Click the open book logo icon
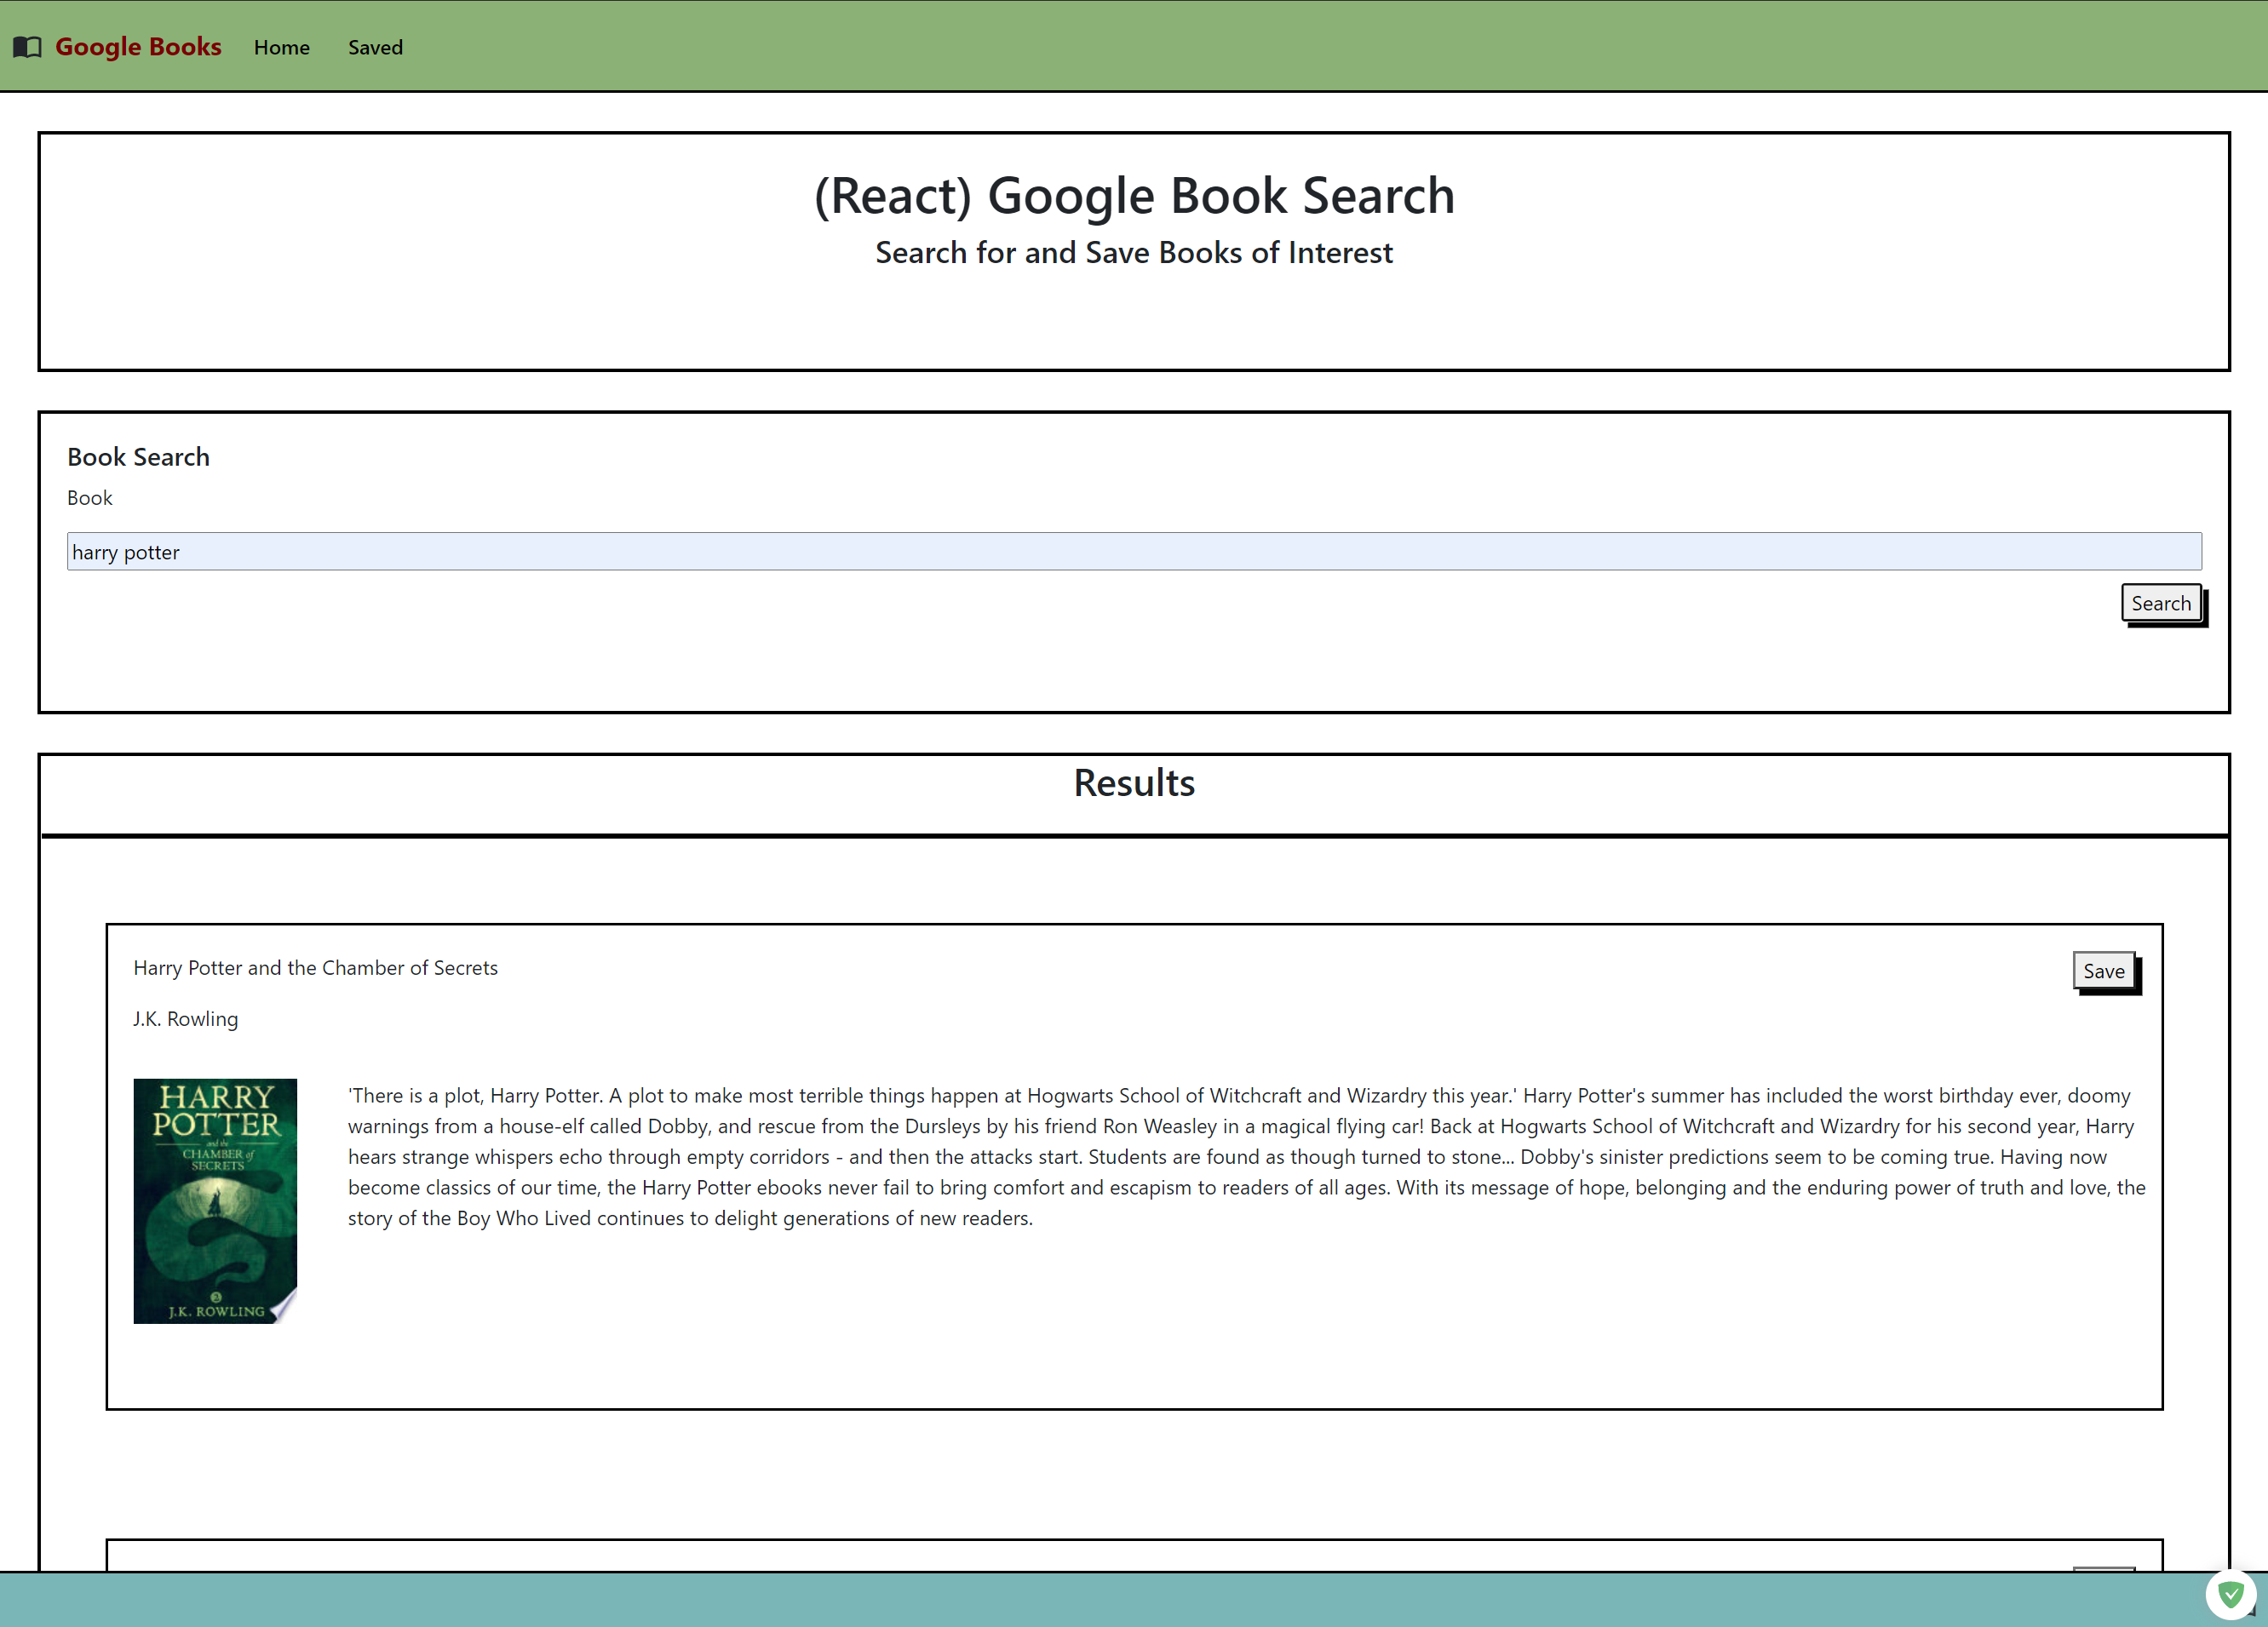Image resolution: width=2268 pixels, height=1627 pixels. (x=27, y=47)
